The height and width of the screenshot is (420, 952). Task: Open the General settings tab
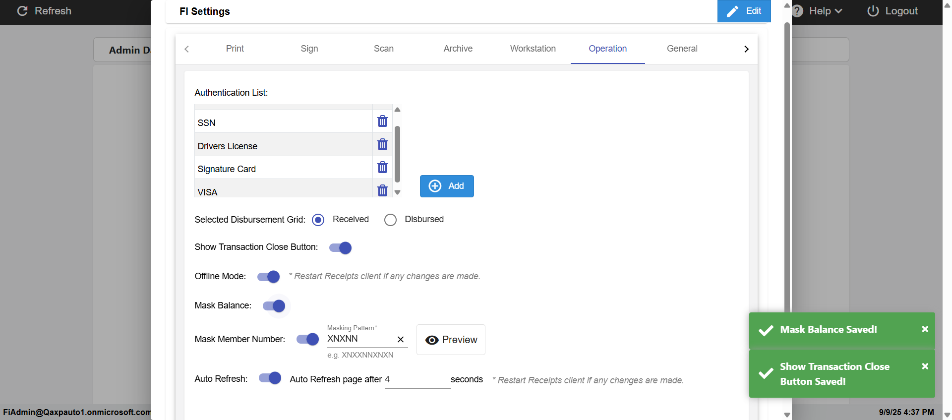(x=682, y=49)
